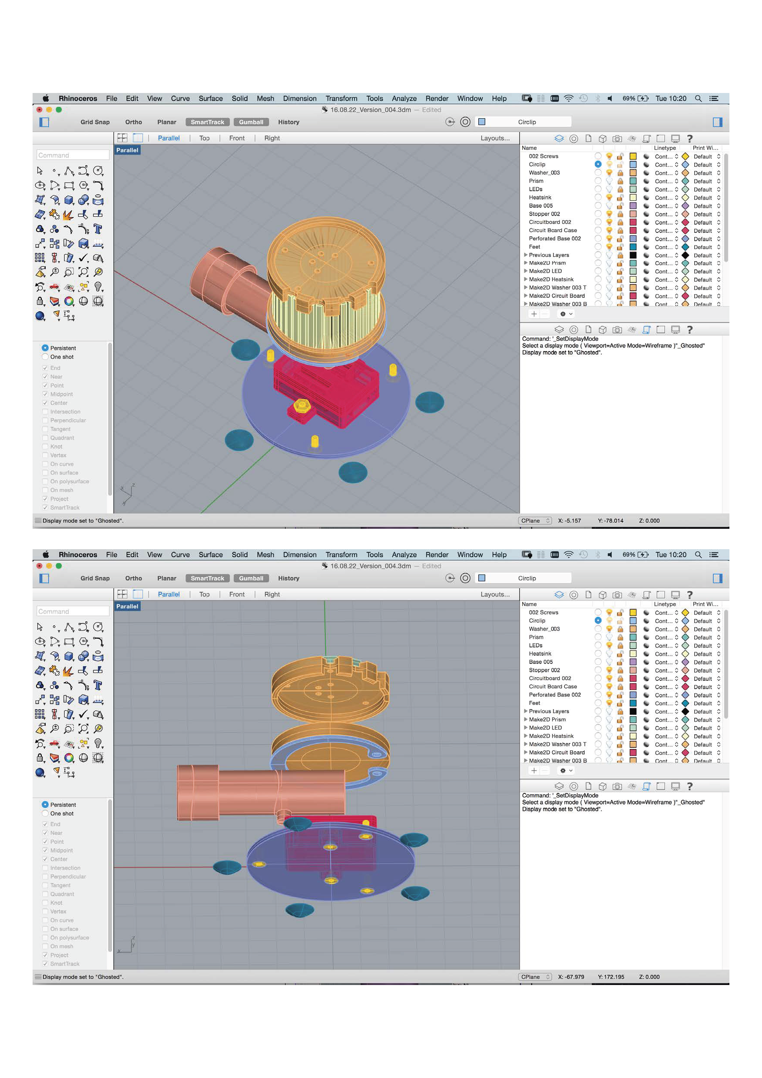Select the Rectangle tool in upper window
Screen dimensions: 762x1078
click(x=69, y=186)
